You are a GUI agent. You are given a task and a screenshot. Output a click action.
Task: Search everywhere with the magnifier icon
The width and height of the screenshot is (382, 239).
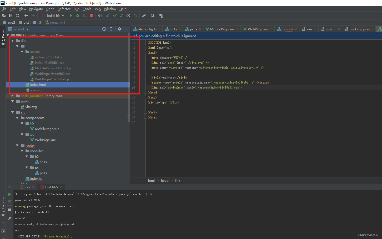[153, 15]
